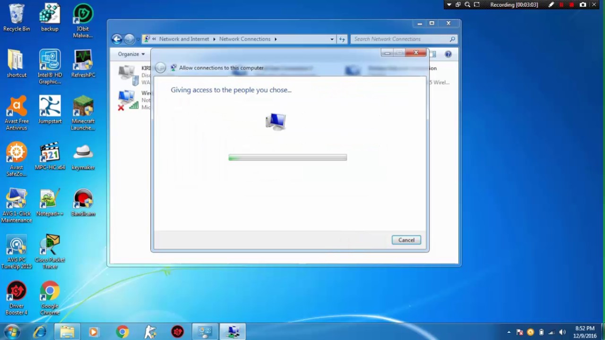The width and height of the screenshot is (605, 340).
Task: Select the Intel HD Graphics desktop icon
Action: [50, 67]
